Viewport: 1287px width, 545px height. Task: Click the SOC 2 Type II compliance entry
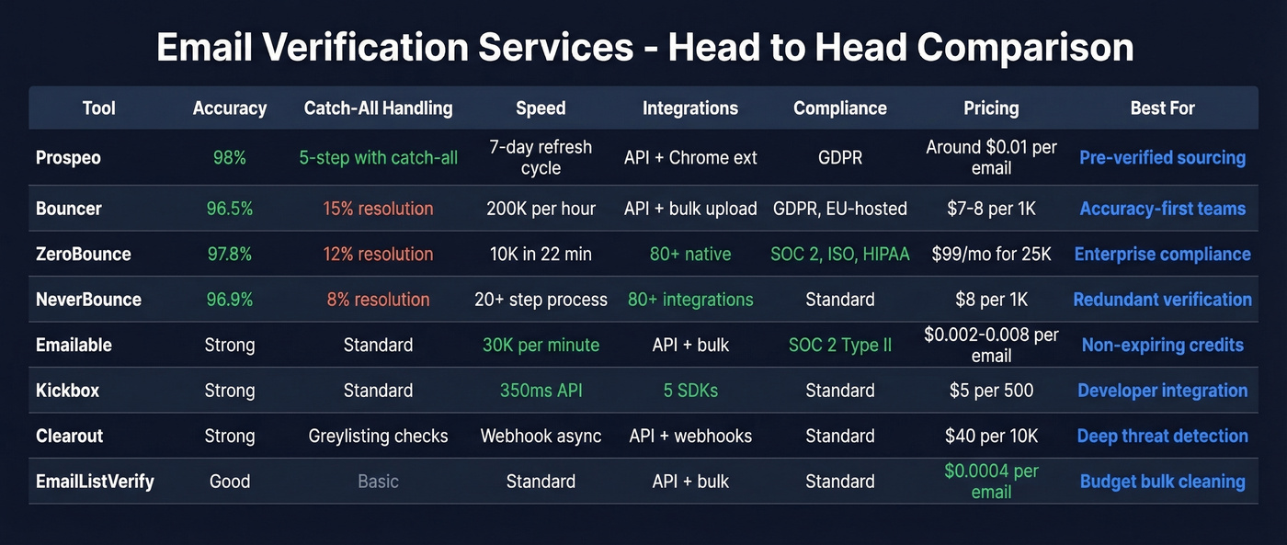coord(839,345)
